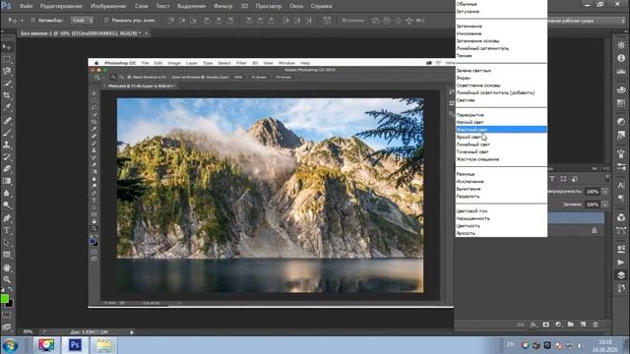
Task: Select the Crop tool
Action: [x=7, y=95]
